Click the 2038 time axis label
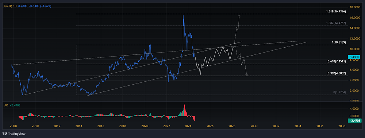365x138 pixels. pyautogui.click(x=342, y=126)
